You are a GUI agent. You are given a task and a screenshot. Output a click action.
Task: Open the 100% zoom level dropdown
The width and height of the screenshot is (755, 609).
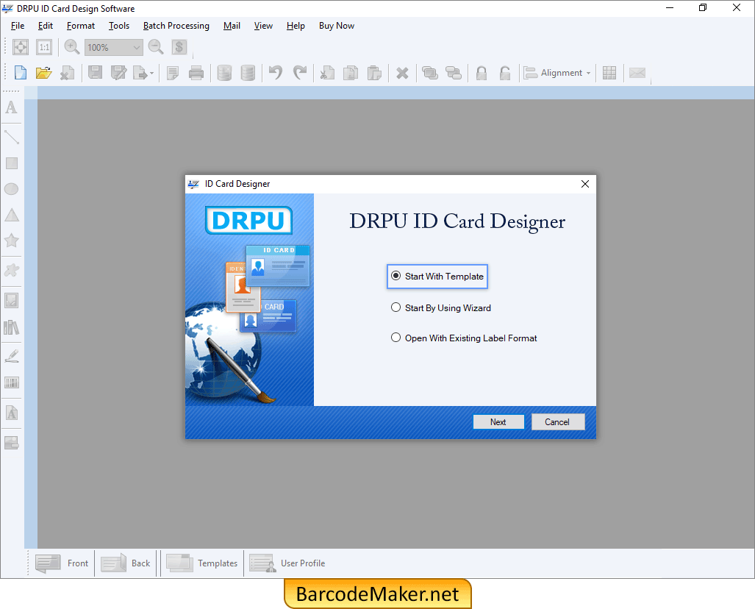point(137,47)
